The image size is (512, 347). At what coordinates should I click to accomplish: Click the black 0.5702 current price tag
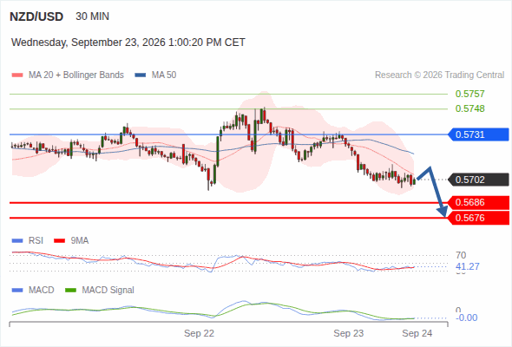point(478,180)
